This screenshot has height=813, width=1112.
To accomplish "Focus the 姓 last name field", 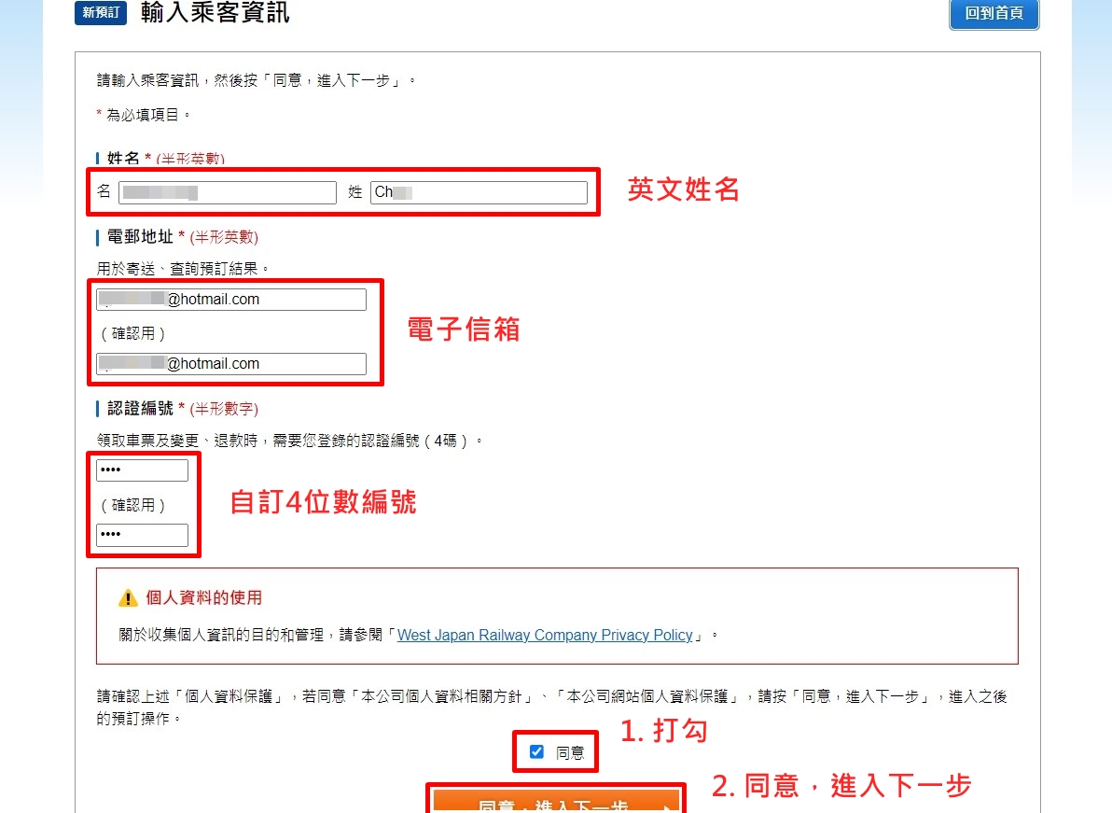I will tap(479, 192).
